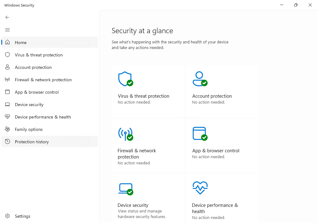Select Device security in the sidebar

(x=29, y=105)
